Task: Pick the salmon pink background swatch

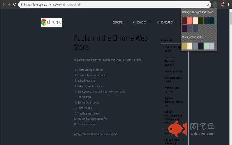Action: pos(190,21)
